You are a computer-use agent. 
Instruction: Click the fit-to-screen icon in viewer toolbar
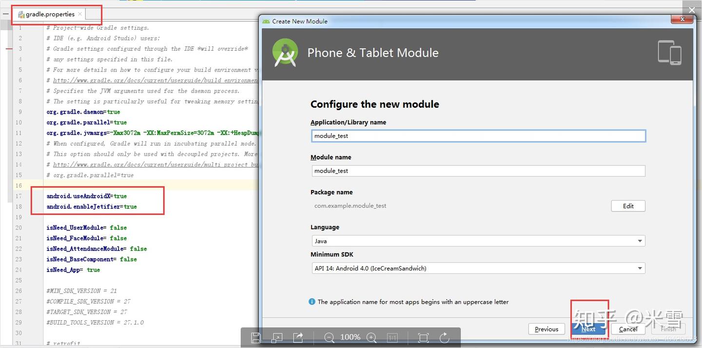click(x=423, y=337)
